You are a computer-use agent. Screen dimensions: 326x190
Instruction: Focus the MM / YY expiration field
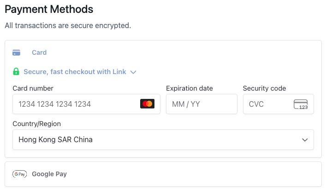(x=202, y=104)
